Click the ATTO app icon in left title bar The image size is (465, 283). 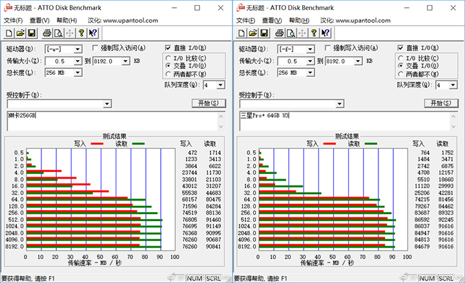point(8,8)
